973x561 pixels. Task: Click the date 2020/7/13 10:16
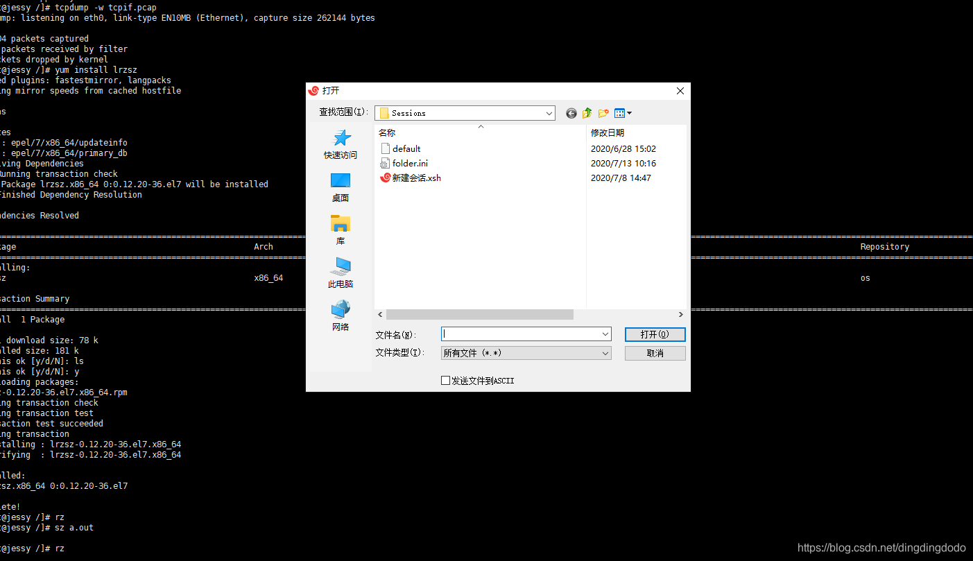click(x=623, y=164)
